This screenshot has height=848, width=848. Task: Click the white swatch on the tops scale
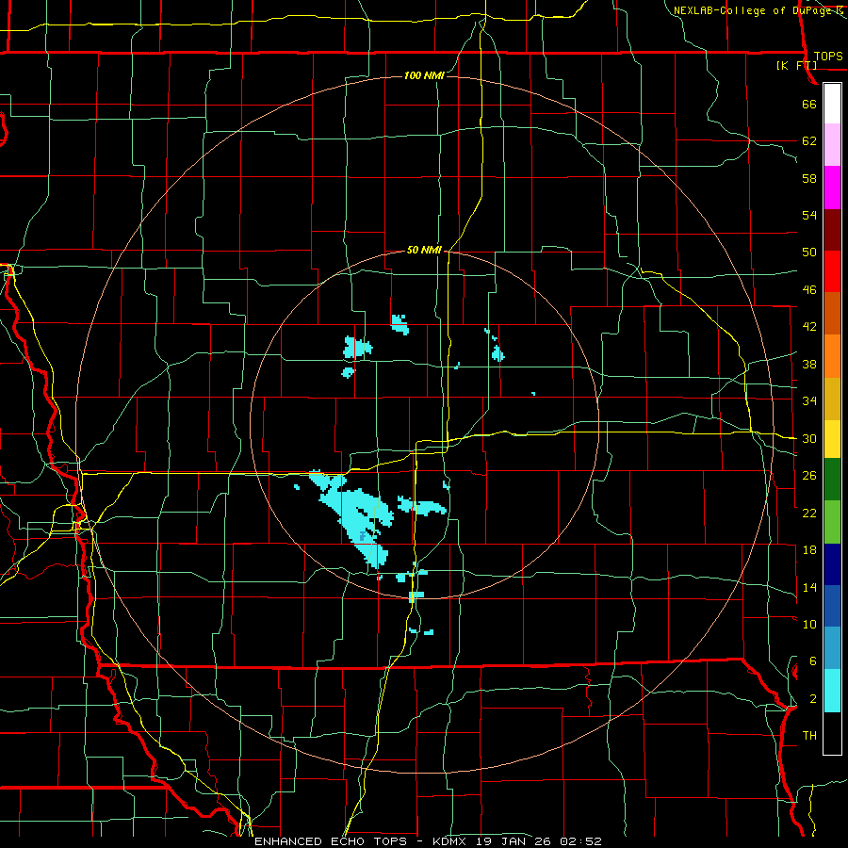832,104
